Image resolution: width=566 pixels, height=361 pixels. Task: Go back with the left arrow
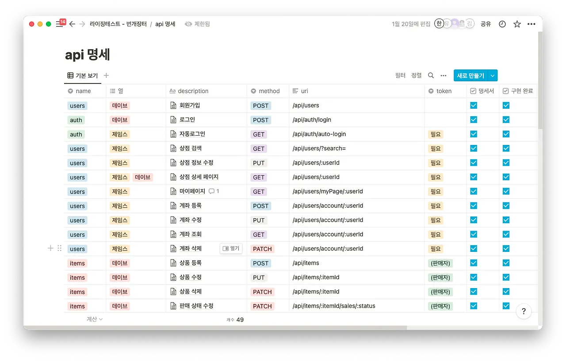click(73, 24)
